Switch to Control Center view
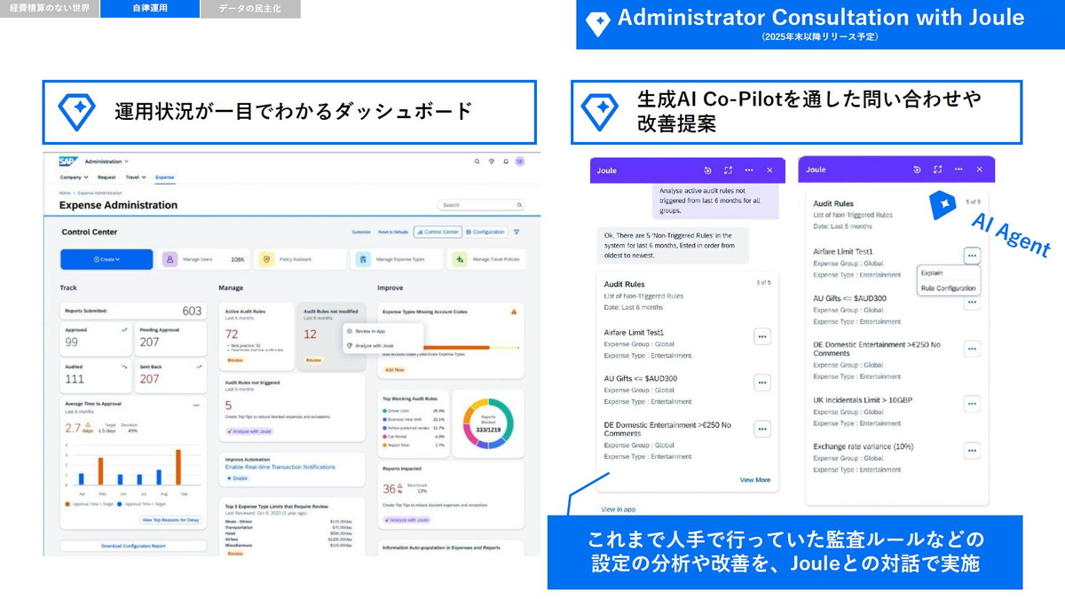 point(437,232)
